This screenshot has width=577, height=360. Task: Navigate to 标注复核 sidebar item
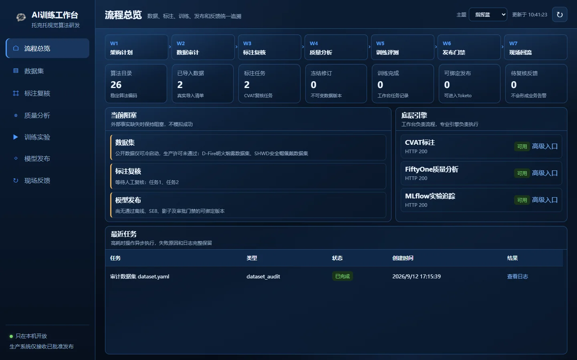pos(48,93)
